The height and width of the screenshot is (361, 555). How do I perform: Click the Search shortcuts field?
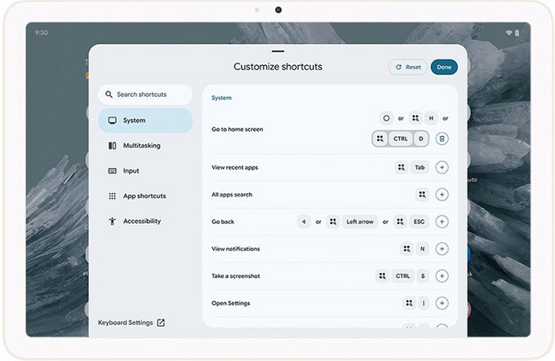tap(145, 95)
